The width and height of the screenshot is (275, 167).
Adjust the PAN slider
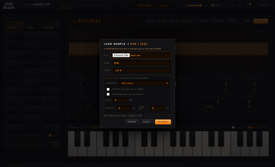[x=249, y=102]
